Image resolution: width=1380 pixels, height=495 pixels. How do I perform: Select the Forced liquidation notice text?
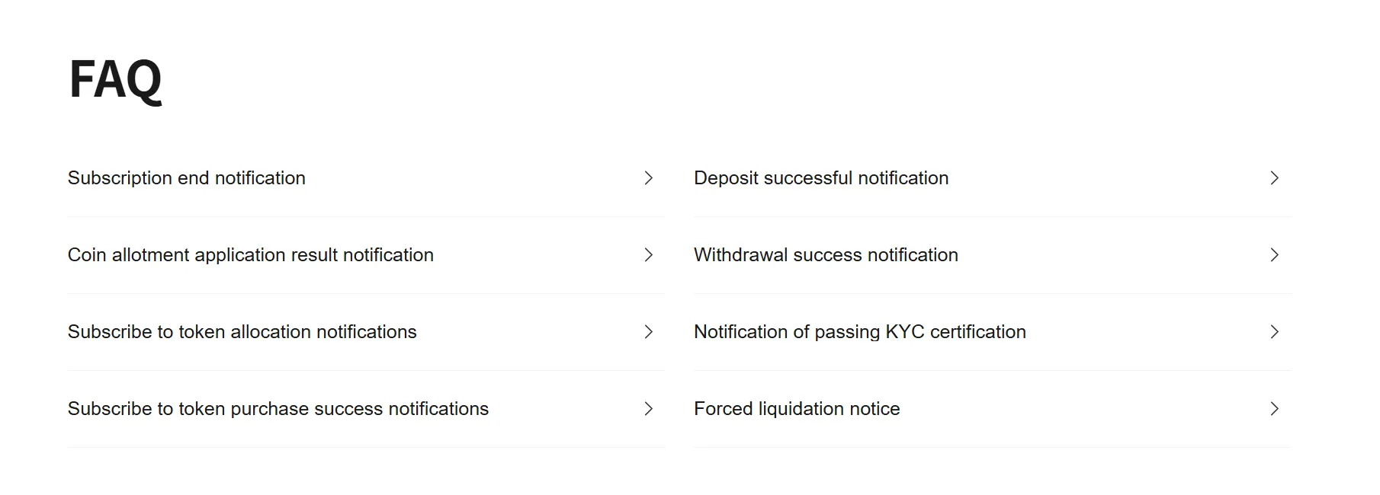click(x=797, y=409)
